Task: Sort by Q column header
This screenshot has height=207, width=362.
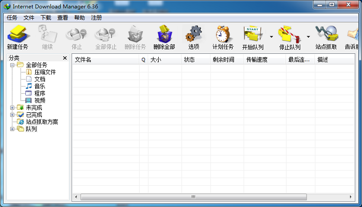Action: click(143, 60)
